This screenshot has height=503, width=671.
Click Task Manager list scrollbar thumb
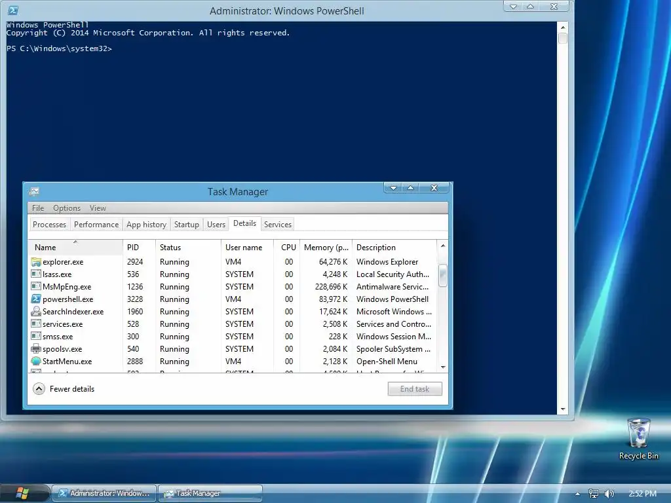443,275
